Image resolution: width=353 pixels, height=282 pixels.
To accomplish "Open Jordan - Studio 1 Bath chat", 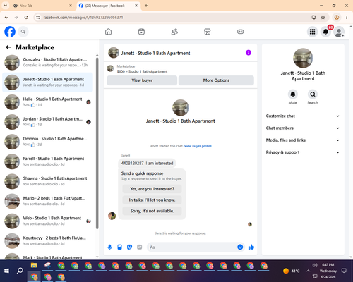I will [x=47, y=122].
